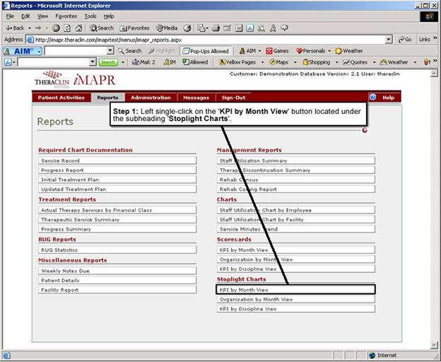Open browsing History icon

[187, 28]
